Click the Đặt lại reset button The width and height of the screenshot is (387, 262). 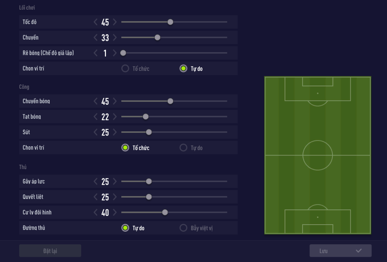[x=50, y=251]
